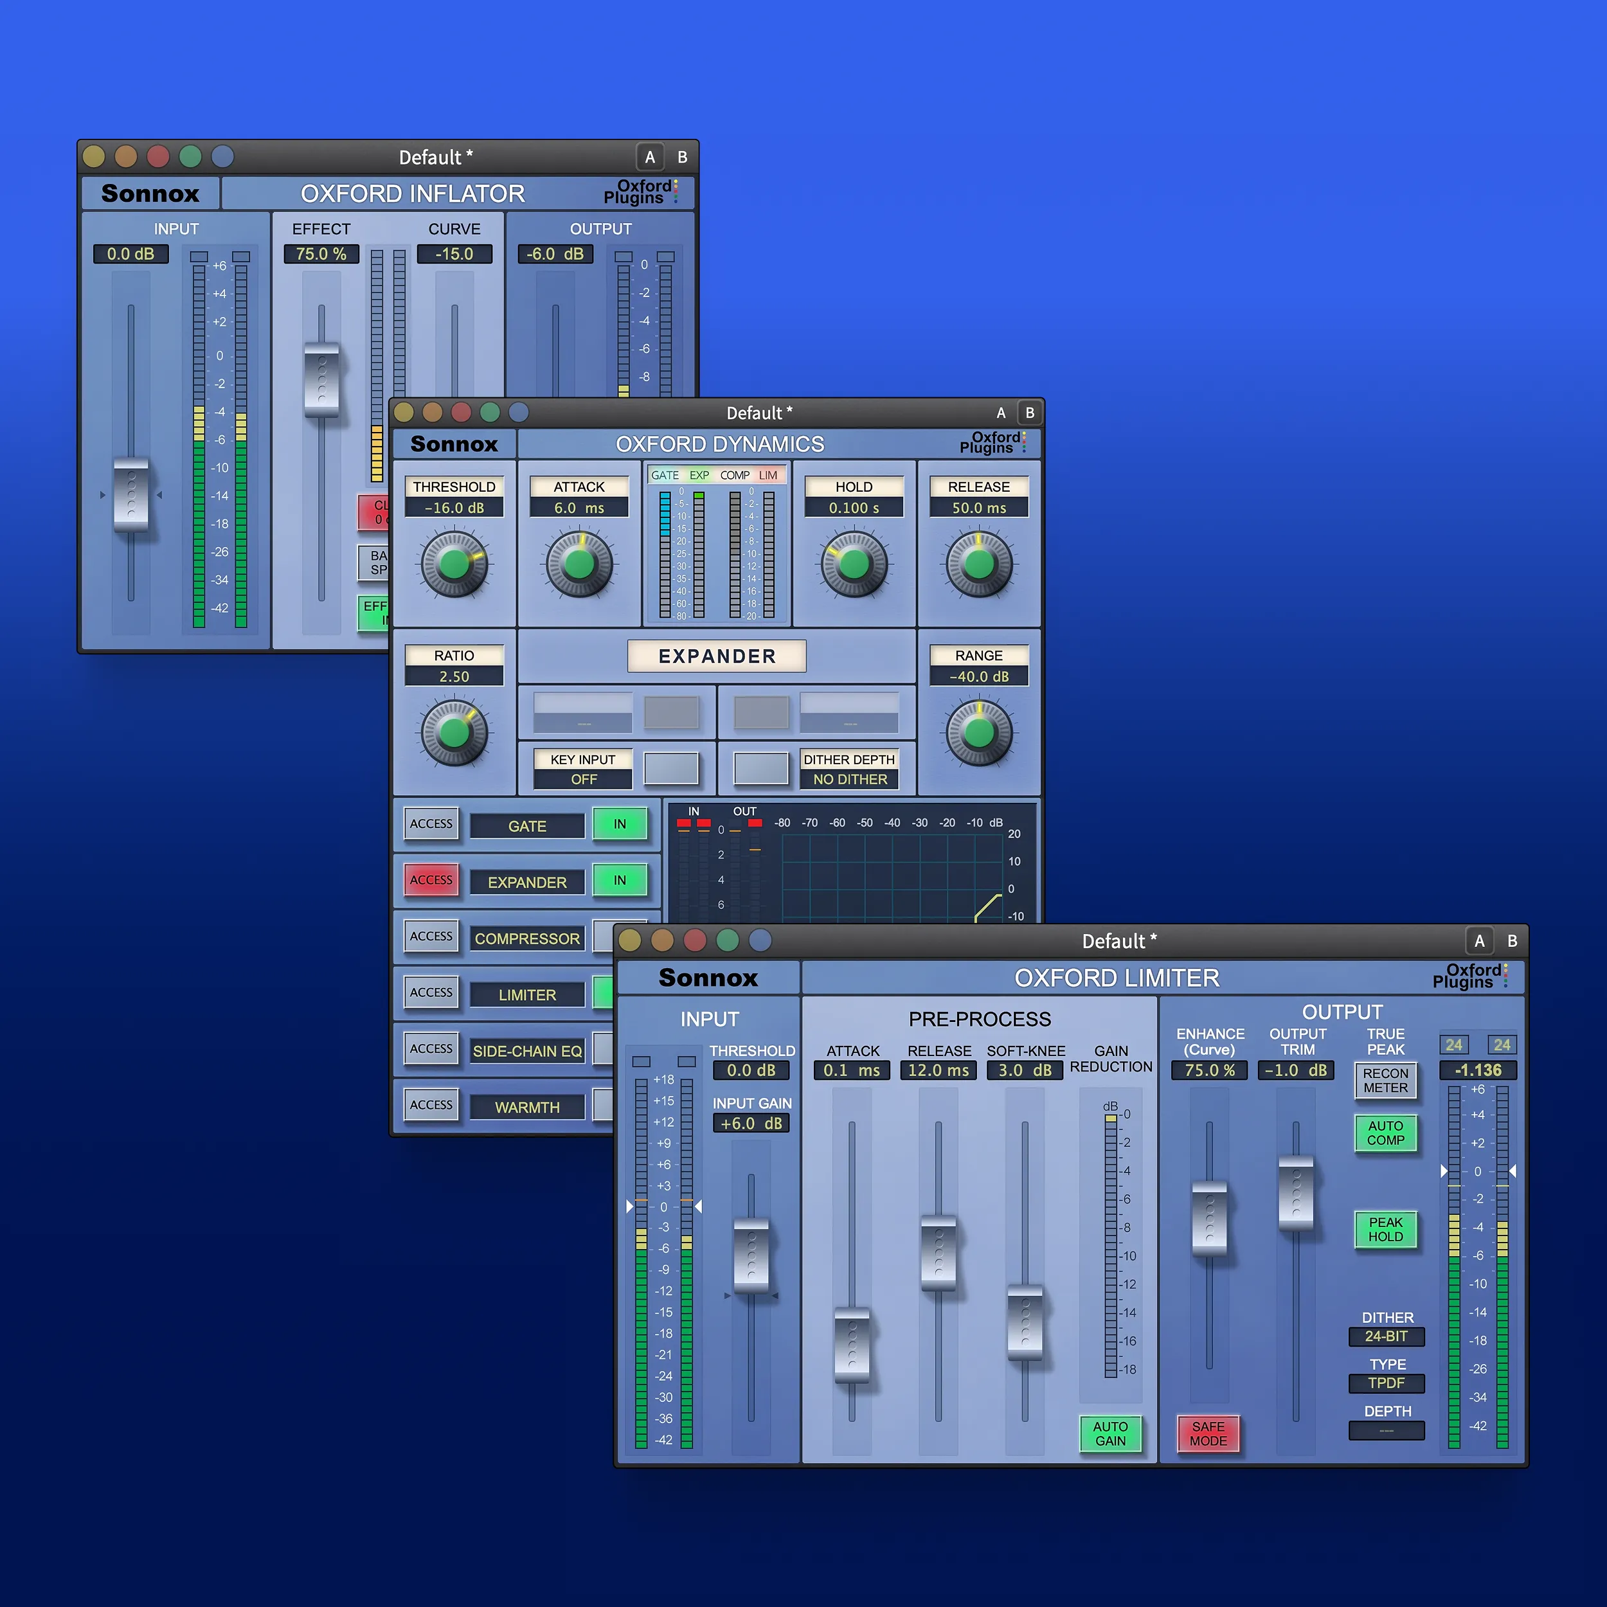The height and width of the screenshot is (1607, 1607).
Task: Click the yellow circle in Oxford Inflator title bar
Action: coord(94,156)
